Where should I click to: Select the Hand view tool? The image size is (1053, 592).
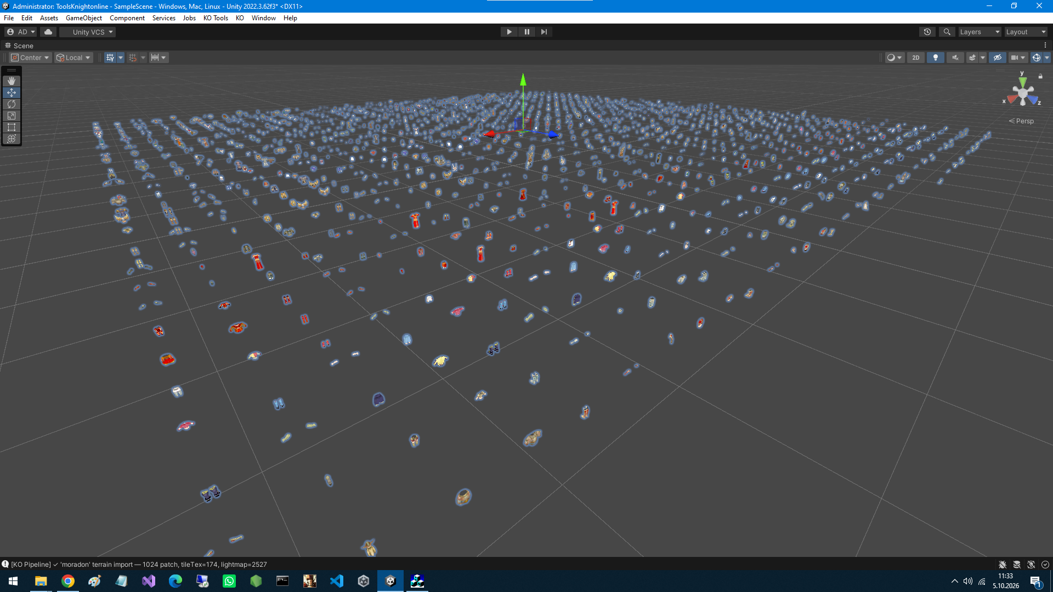click(12, 81)
